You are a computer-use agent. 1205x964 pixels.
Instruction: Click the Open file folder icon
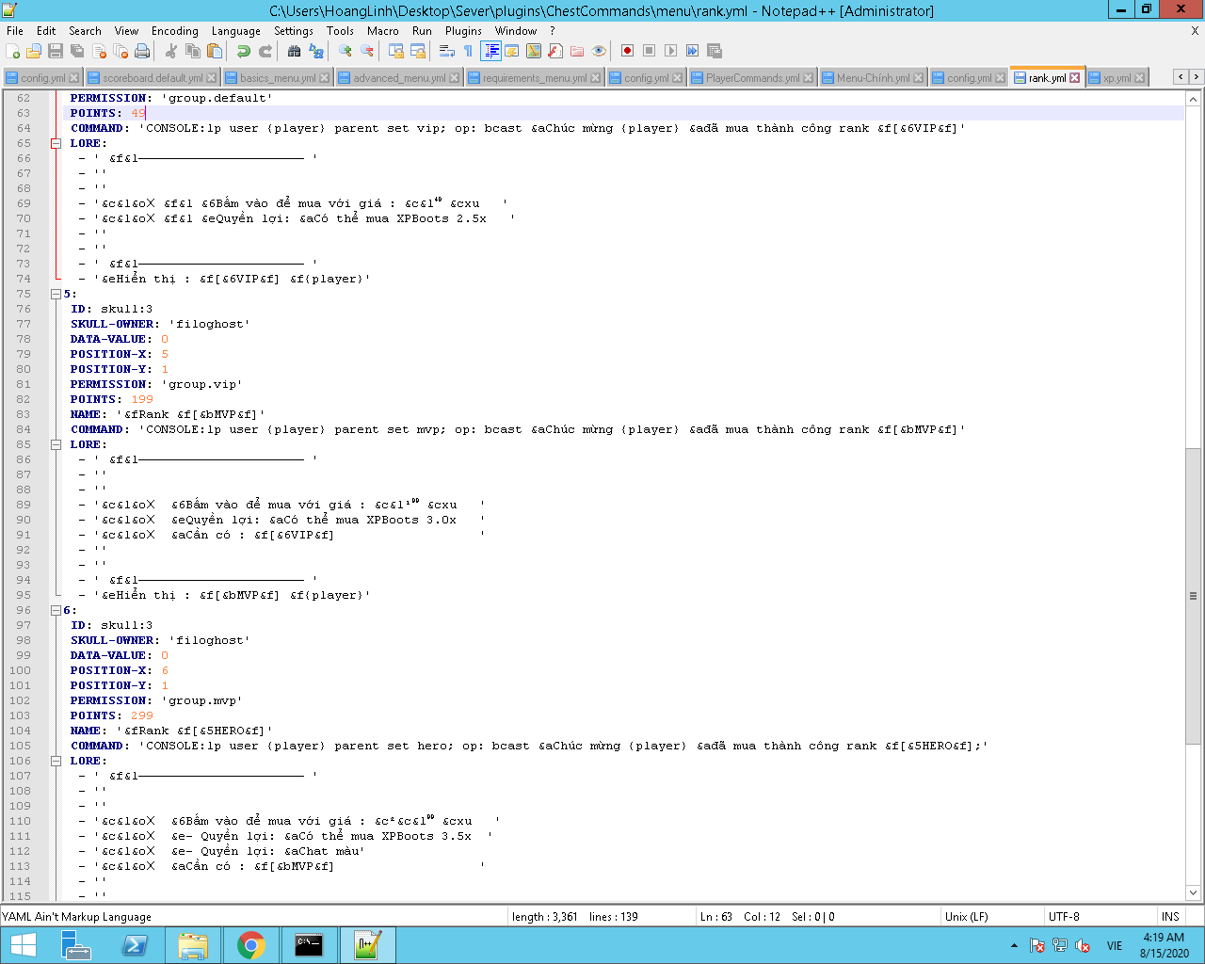(x=34, y=51)
